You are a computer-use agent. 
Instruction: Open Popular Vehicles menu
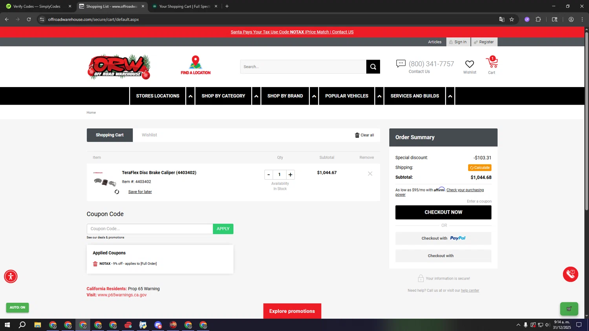tap(347, 96)
